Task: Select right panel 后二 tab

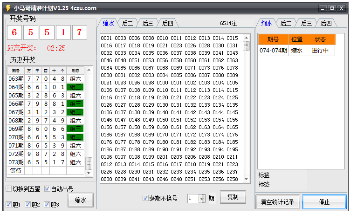Action: (x=286, y=23)
